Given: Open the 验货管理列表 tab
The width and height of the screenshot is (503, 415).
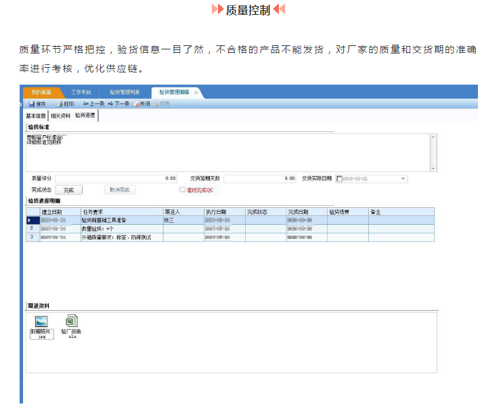Looking at the screenshot, I should coord(125,92).
